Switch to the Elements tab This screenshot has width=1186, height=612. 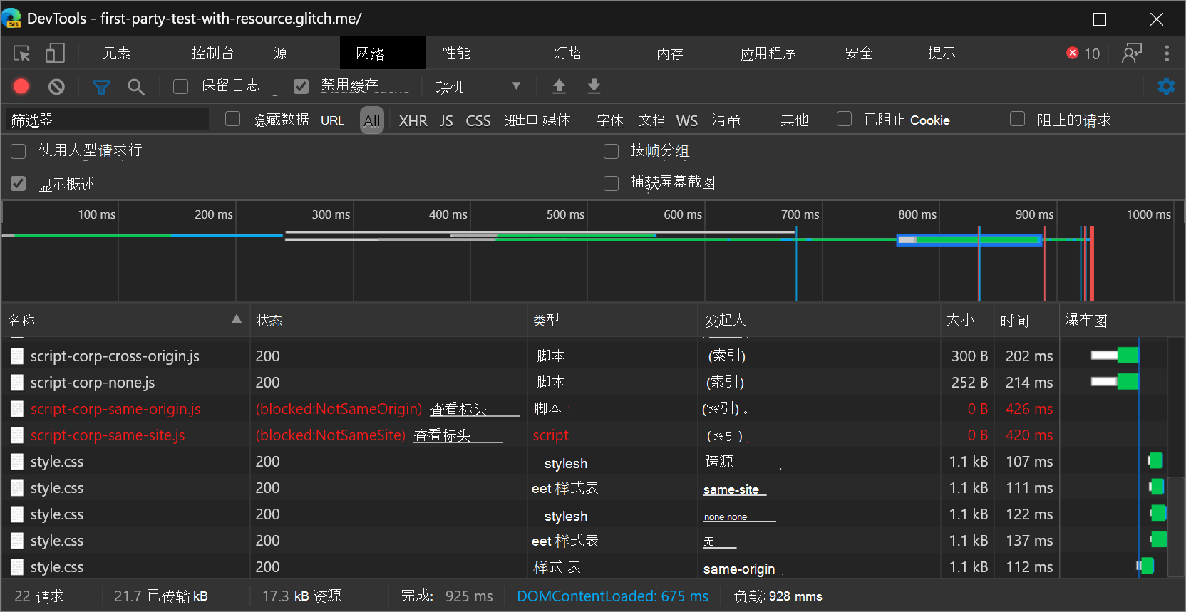(x=116, y=53)
